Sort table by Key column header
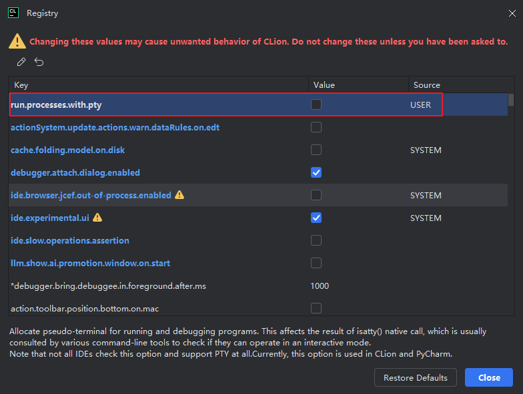 pos(21,85)
